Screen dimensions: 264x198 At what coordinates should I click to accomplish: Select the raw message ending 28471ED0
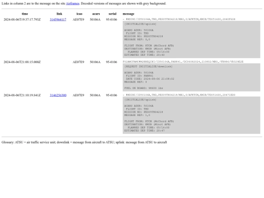[x=179, y=95]
